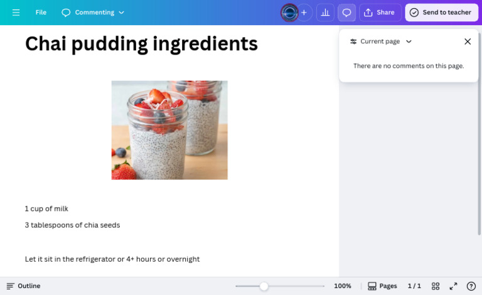Viewport: 482px width, 295px height.
Task: Click the Chai pudding ingredients heading
Action: (x=141, y=44)
